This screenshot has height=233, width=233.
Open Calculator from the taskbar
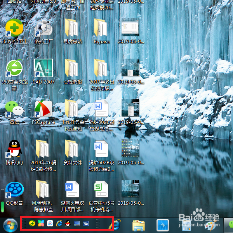point(186,226)
